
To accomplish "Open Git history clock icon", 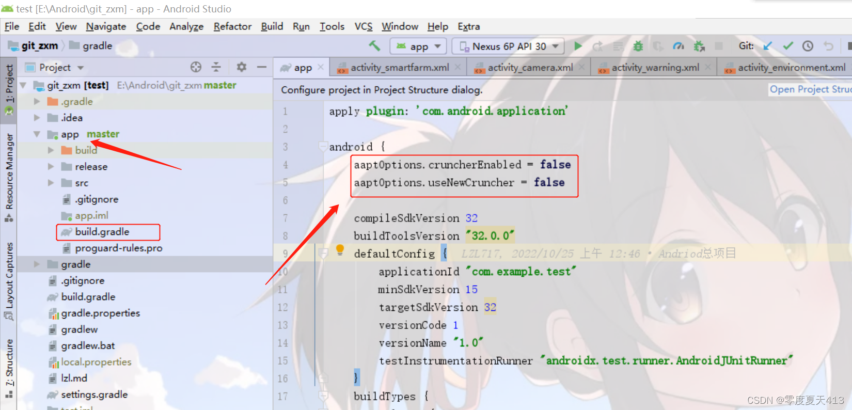I will 808,46.
